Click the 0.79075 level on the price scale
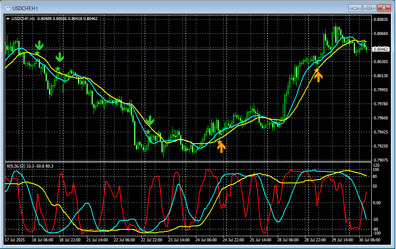This screenshot has width=396, height=249. [x=380, y=160]
